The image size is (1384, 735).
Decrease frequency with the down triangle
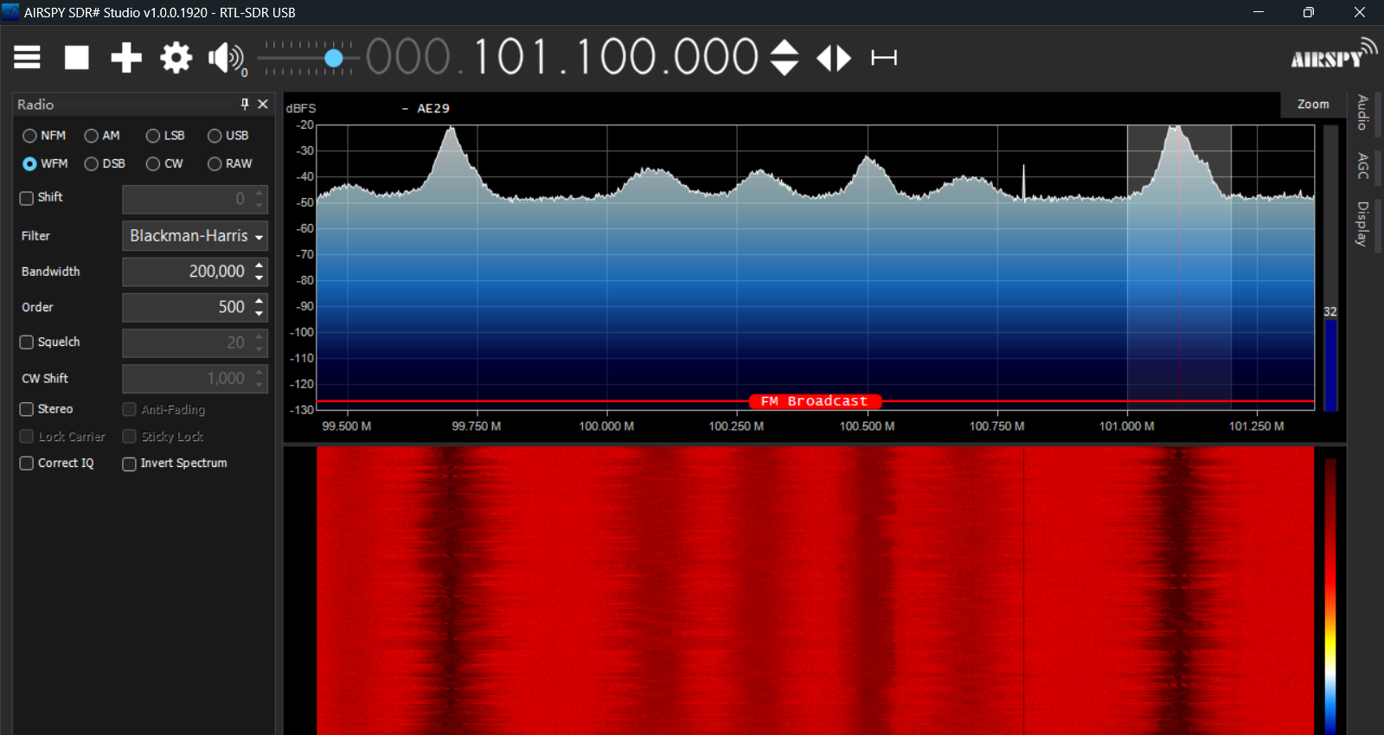(785, 68)
